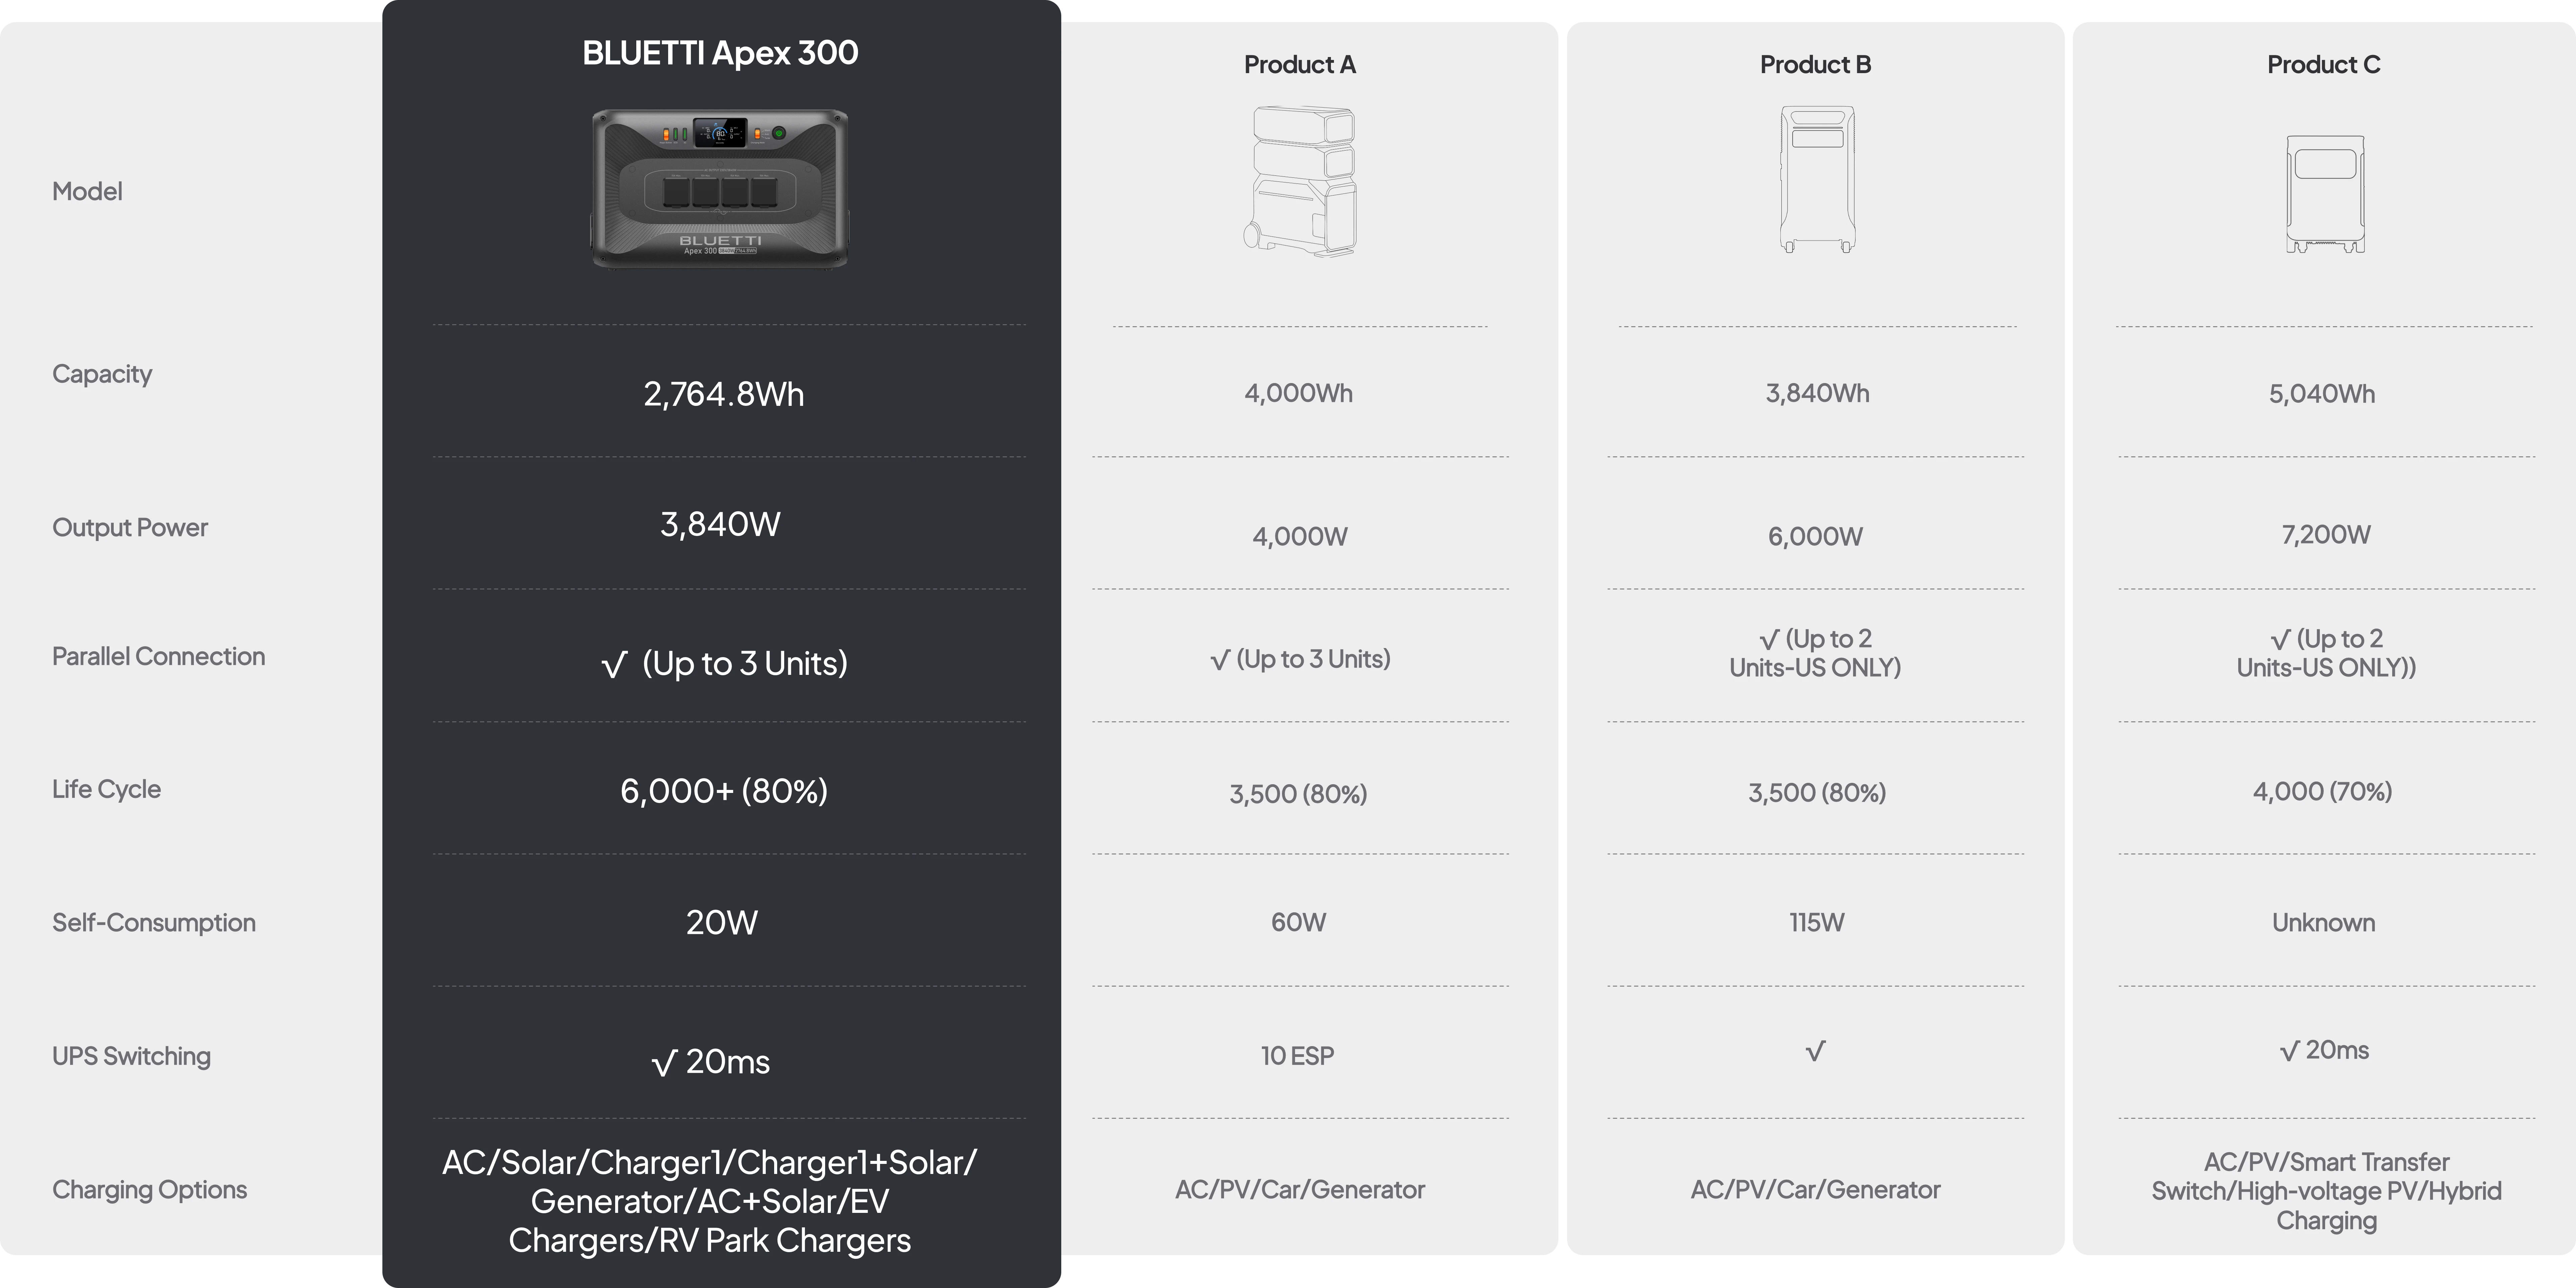2576x1288 pixels.
Task: Click the 6,000+ (80%) life cycle value
Action: click(723, 791)
